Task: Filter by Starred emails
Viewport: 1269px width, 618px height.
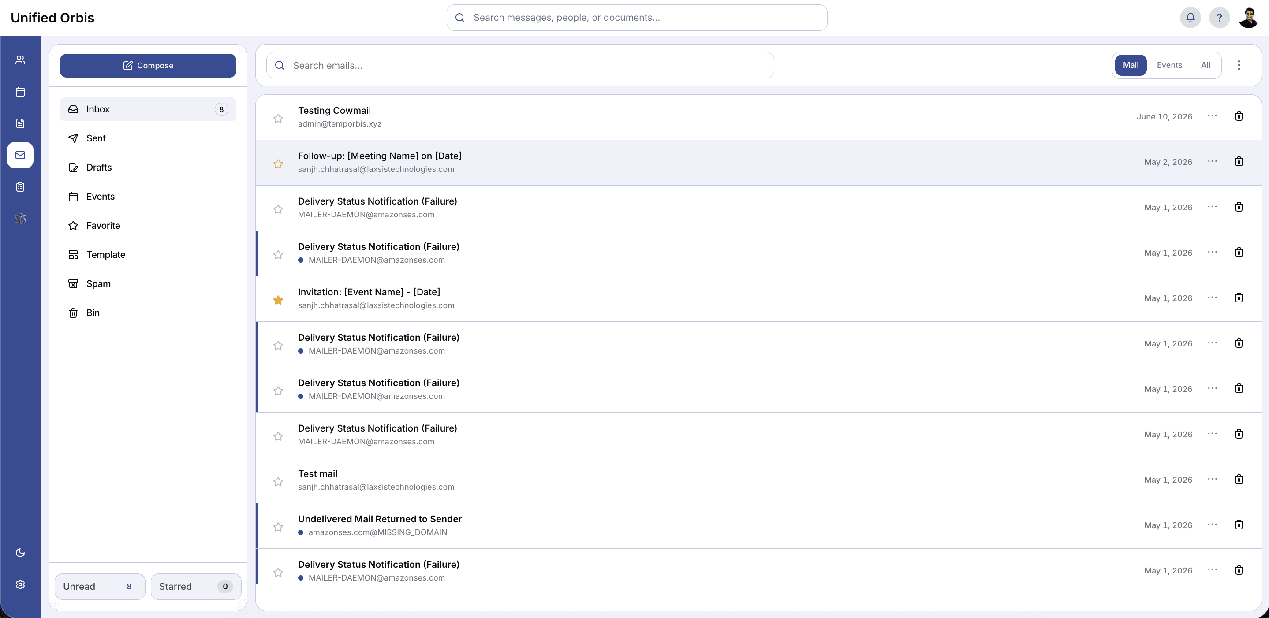Action: pos(196,587)
